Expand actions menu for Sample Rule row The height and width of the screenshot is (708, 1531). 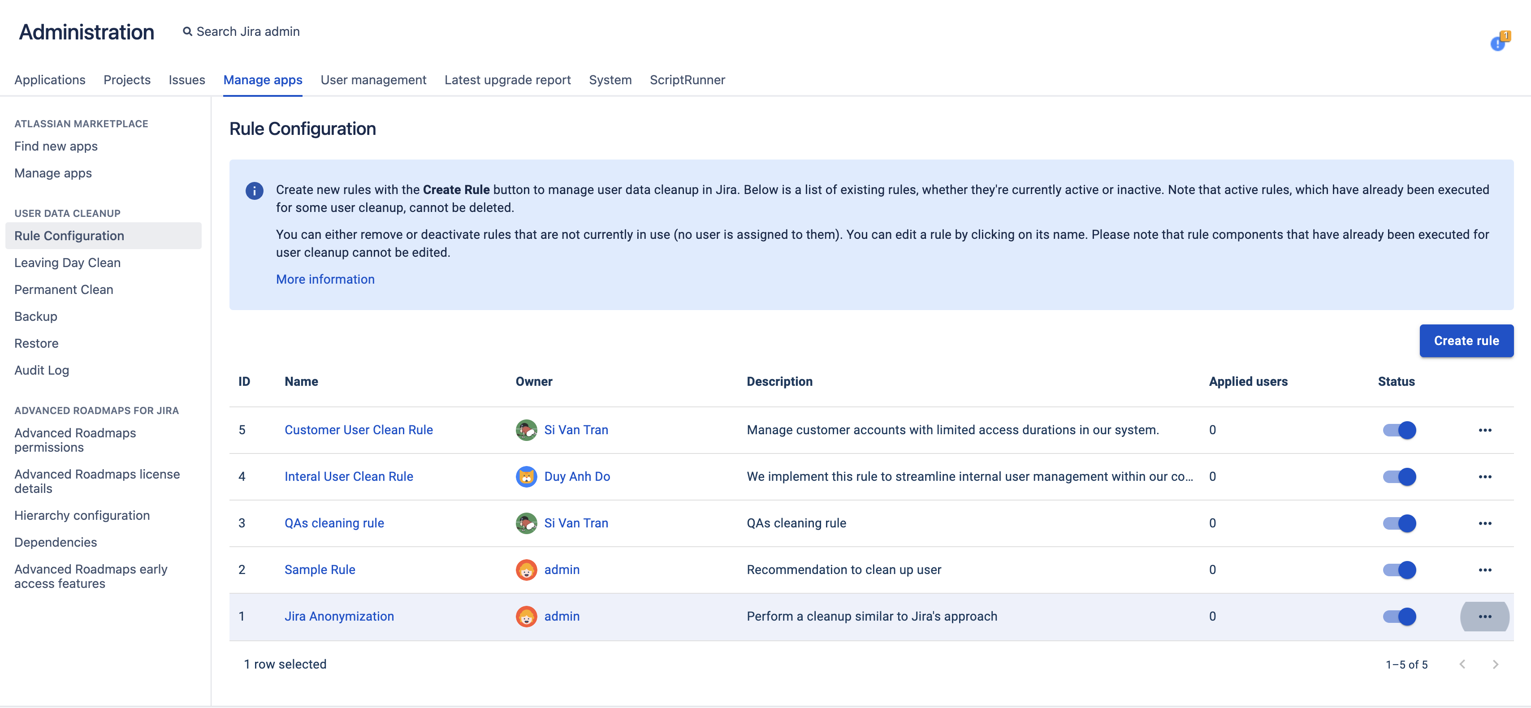click(1485, 570)
